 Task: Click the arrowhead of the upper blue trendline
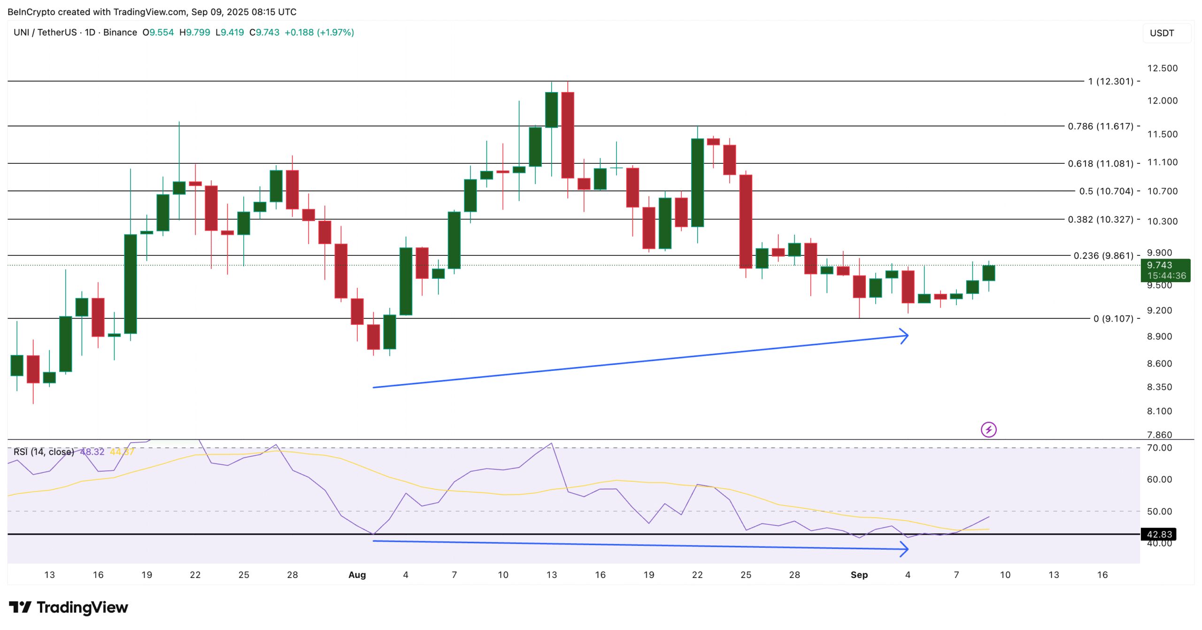(905, 336)
